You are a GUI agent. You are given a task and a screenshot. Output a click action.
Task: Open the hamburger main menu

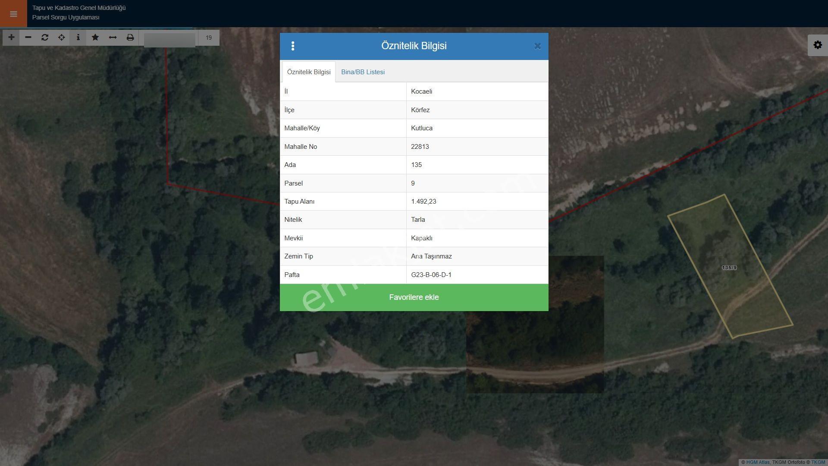[x=13, y=14]
